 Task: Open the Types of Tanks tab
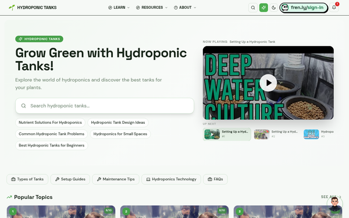tap(27, 179)
